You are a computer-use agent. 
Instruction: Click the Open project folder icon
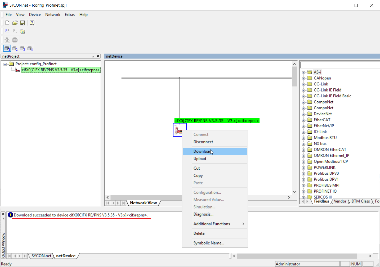[15, 23]
